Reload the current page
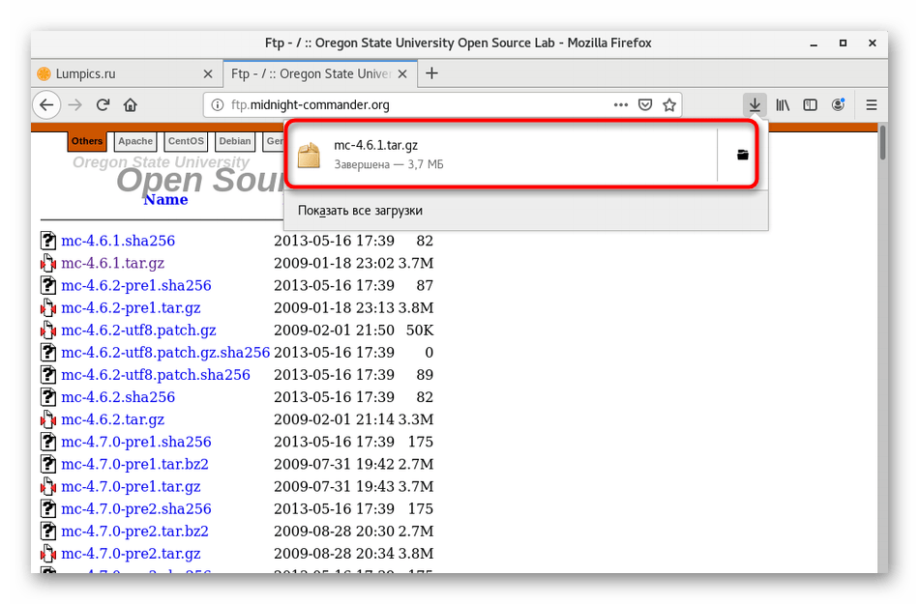 tap(103, 104)
